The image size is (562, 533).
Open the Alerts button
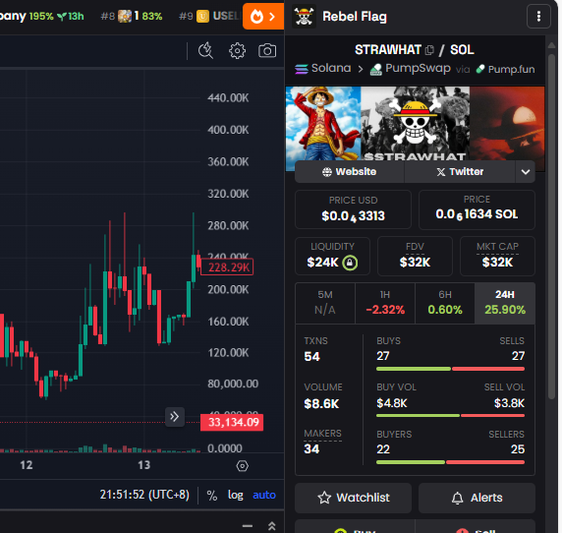click(477, 498)
